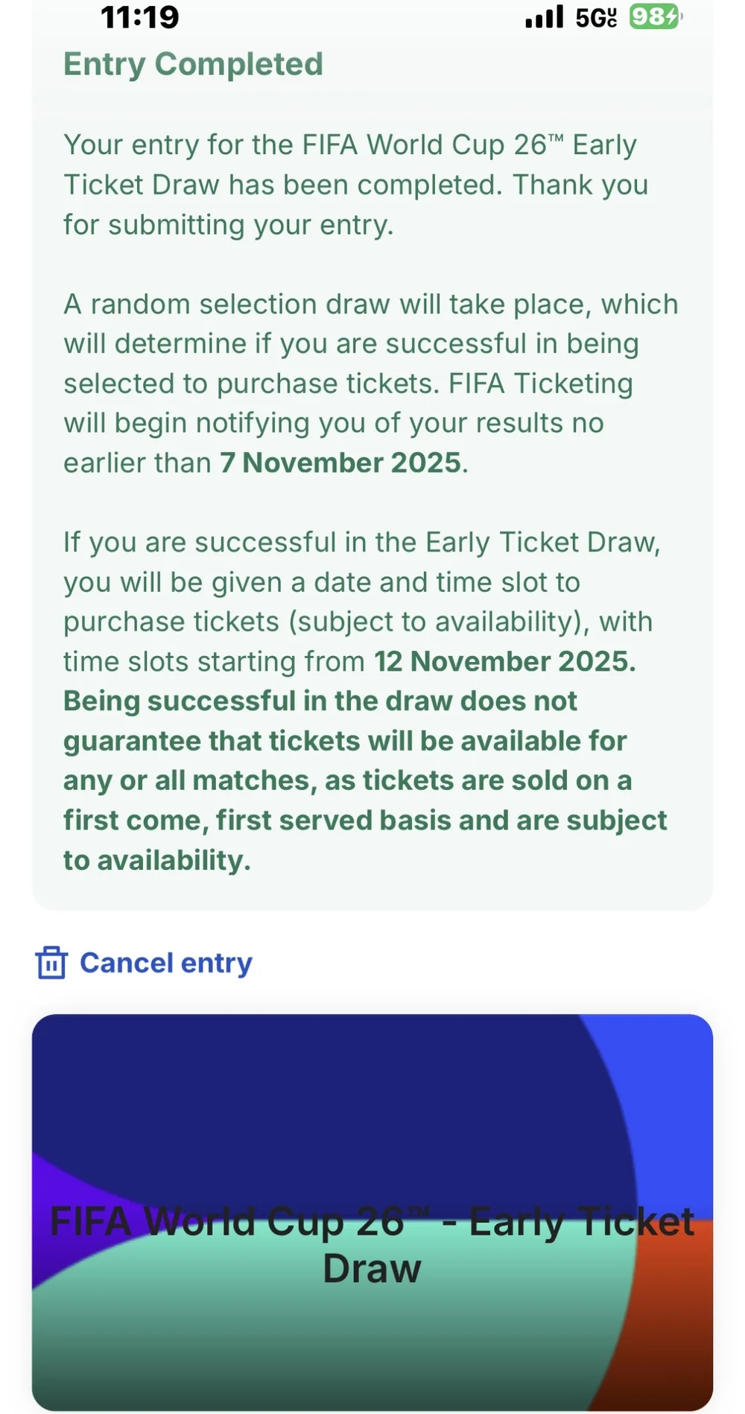Tap the "Cancel entry" link text
The width and height of the screenshot is (745, 1414).
coord(165,963)
